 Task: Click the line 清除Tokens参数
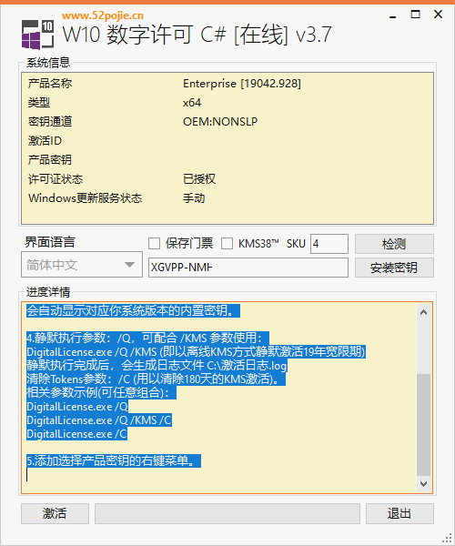point(156,379)
